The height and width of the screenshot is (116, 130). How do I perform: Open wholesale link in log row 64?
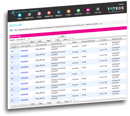click(x=24, y=78)
